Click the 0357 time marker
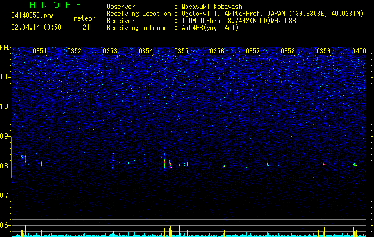 [x=253, y=51]
